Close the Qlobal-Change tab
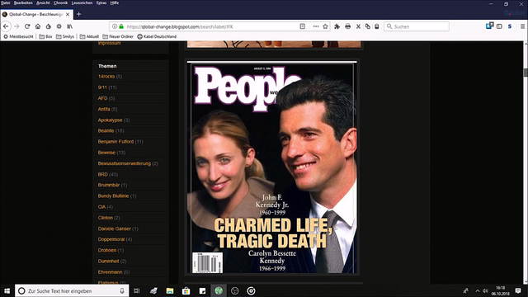528x297 pixels. click(68, 15)
